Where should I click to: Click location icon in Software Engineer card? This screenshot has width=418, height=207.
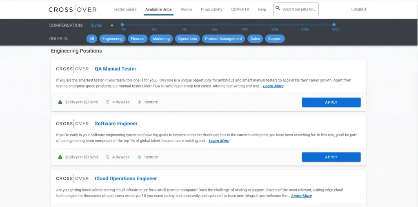click(x=139, y=157)
